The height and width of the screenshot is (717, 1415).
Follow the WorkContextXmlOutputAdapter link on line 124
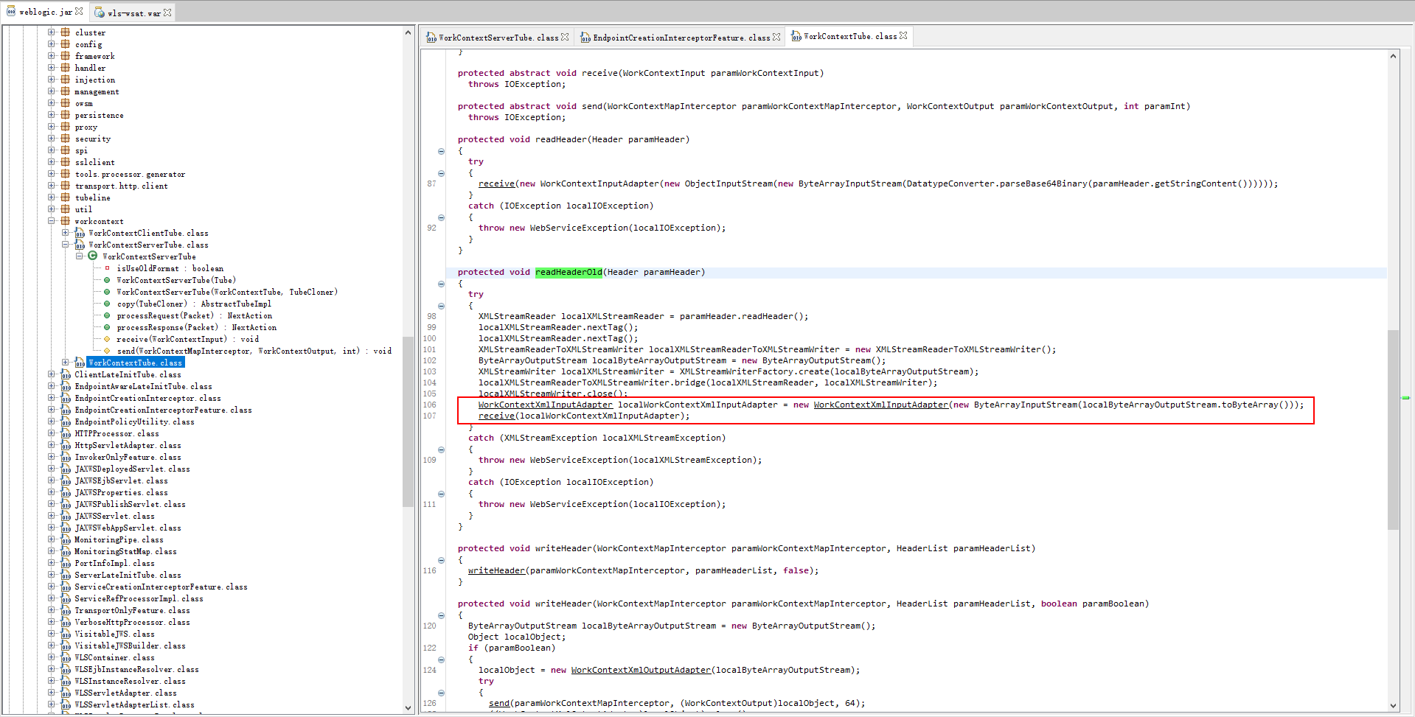641,670
